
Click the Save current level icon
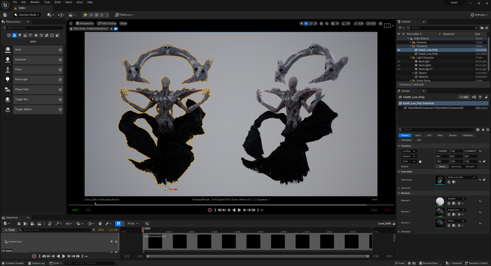[5, 15]
